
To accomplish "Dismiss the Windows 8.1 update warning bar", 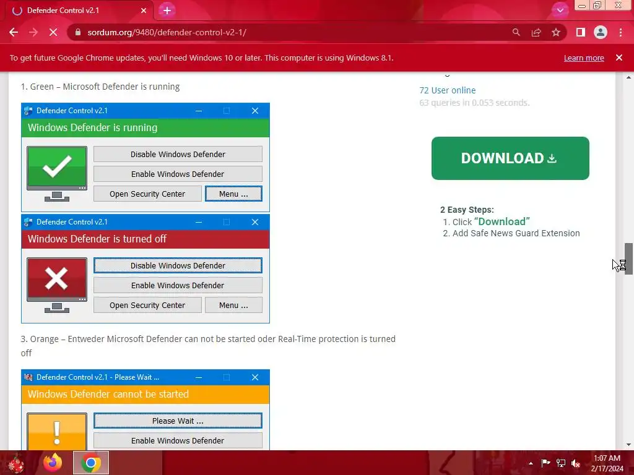I will click(619, 58).
